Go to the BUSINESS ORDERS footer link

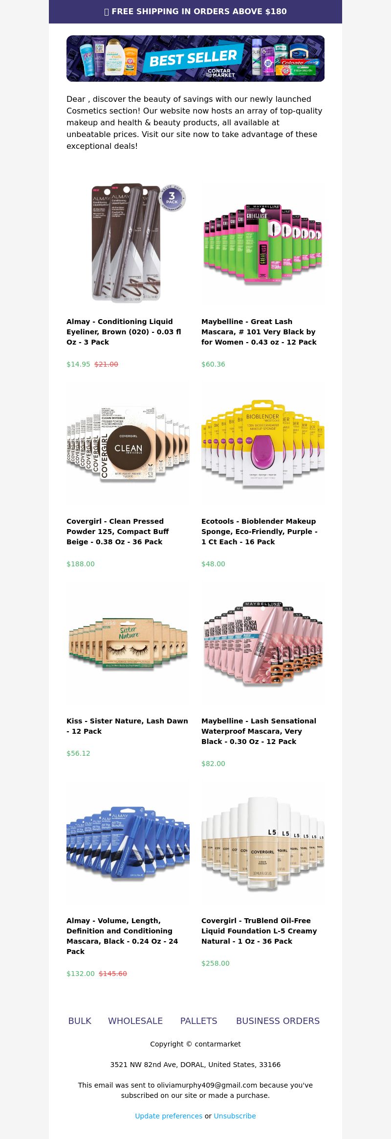click(x=278, y=1021)
